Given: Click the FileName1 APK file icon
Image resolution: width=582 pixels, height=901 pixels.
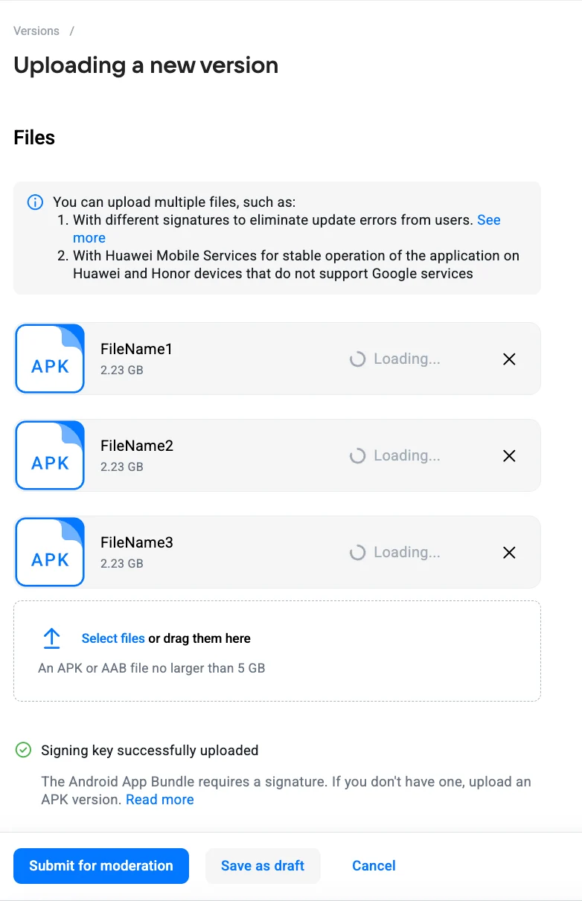Looking at the screenshot, I should point(50,359).
